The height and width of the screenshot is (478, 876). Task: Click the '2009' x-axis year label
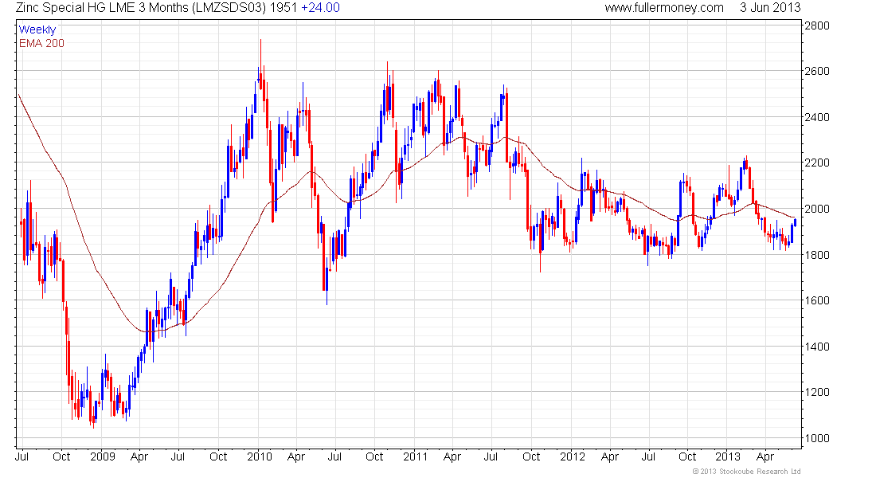(x=102, y=456)
